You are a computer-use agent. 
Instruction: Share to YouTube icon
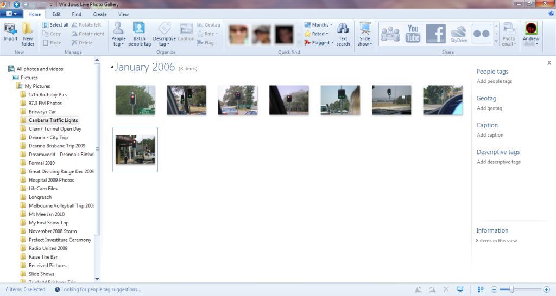tap(413, 34)
